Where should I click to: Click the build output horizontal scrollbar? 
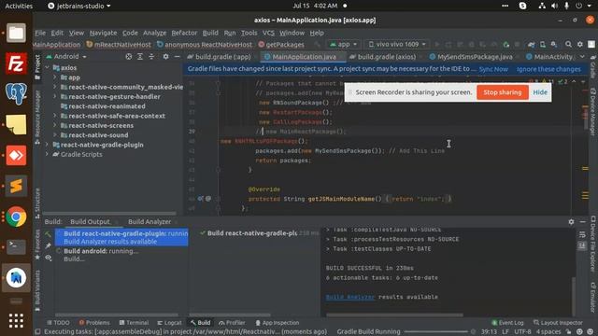(x=394, y=315)
